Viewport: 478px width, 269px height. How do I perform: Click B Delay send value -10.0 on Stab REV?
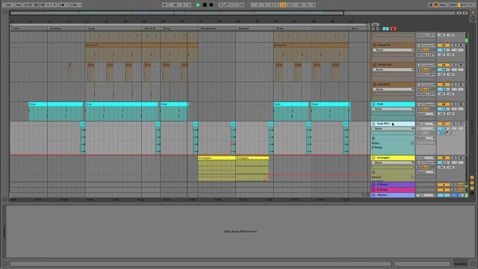point(442,133)
